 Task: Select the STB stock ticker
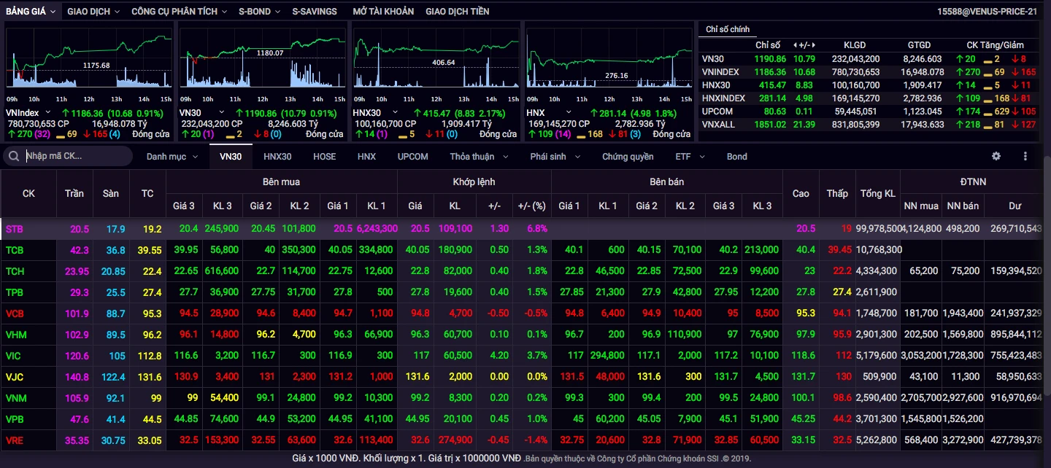click(15, 229)
